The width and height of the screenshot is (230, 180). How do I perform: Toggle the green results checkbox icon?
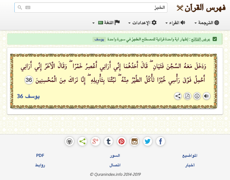pyautogui.click(x=215, y=39)
